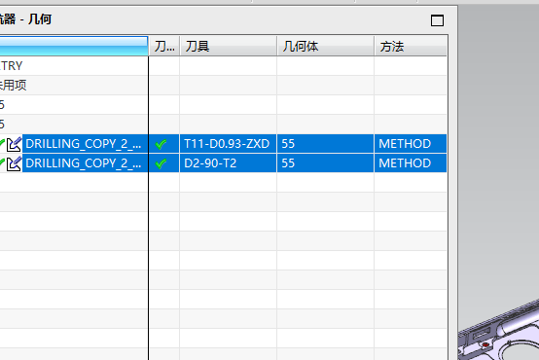Image resolution: width=539 pixels, height=360 pixels.
Task: Select the DRILLING_COPY_2 operation using T11-D0.93-ZXD
Action: (84, 144)
